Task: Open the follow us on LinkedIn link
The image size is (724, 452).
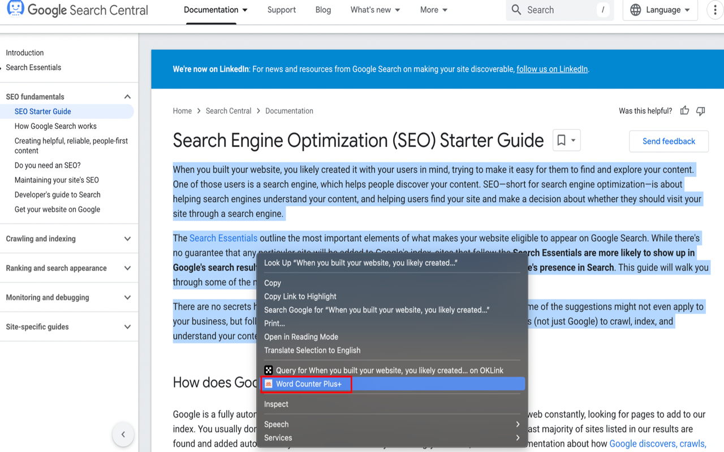Action: tap(551, 69)
